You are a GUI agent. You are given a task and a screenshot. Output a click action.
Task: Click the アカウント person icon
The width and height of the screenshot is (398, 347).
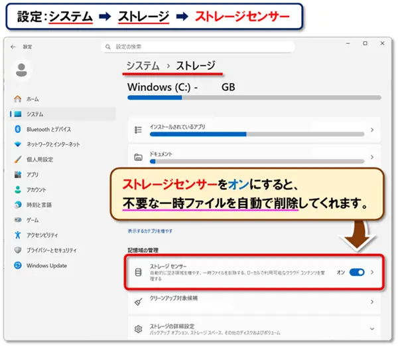(17, 189)
